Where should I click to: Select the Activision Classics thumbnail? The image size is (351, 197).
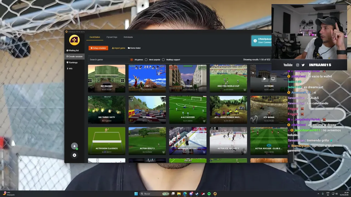click(x=107, y=141)
